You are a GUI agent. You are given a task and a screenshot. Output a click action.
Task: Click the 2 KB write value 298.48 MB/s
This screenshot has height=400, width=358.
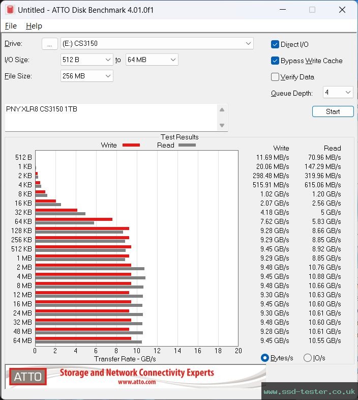click(271, 176)
